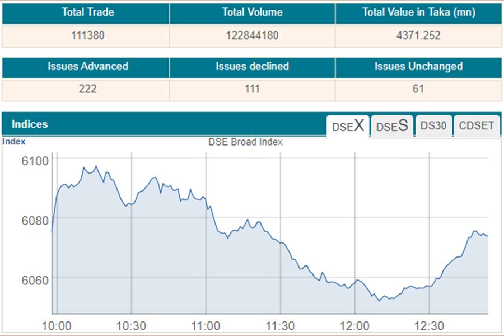Switch to the DSEX index tab
This screenshot has height=336, width=504.
348,126
